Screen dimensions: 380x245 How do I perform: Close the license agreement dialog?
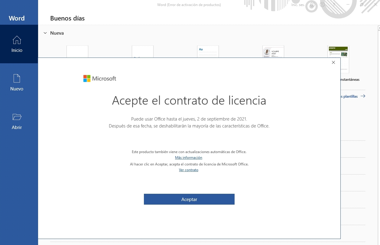(333, 62)
